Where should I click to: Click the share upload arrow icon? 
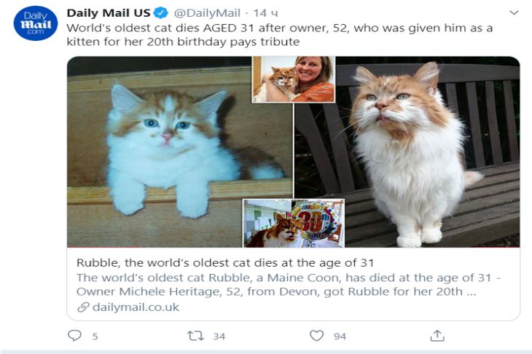pyautogui.click(x=437, y=336)
